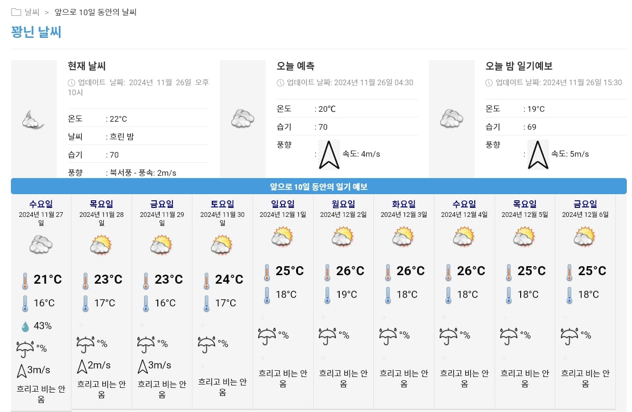Click the humidity droplet icon showing 43%
The width and height of the screenshot is (632, 412).
25,326
